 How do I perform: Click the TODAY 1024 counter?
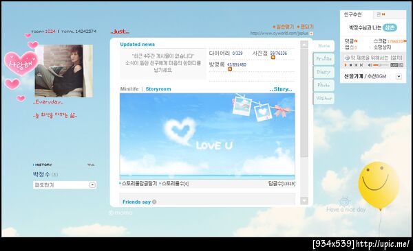coord(43,32)
